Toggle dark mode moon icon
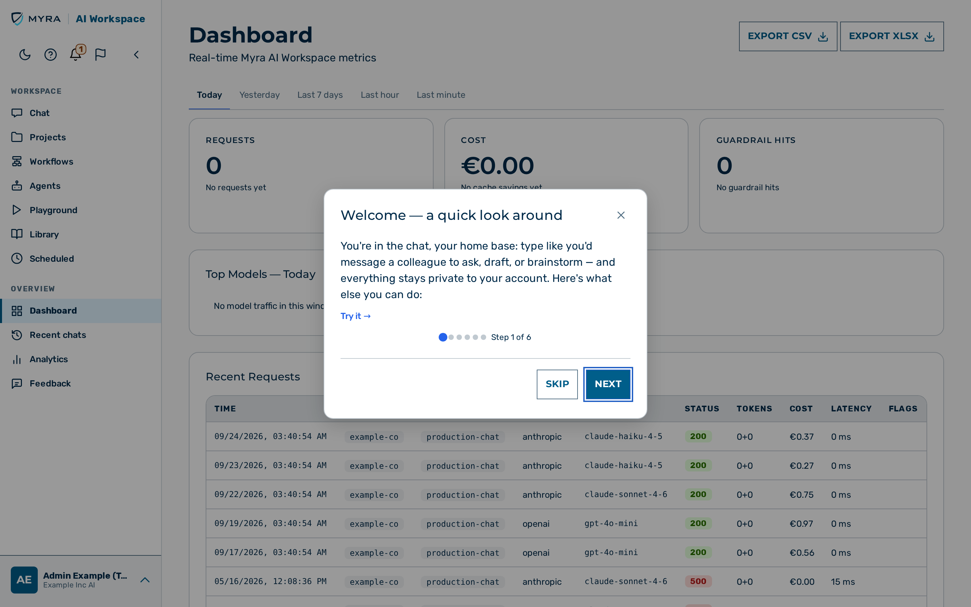 [x=25, y=54]
